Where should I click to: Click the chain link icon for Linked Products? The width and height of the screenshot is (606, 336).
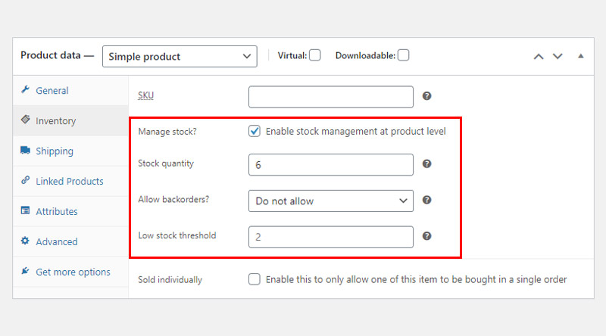coord(26,180)
